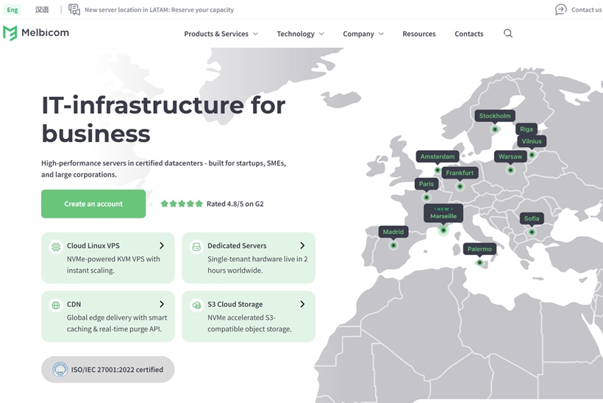Click the Melbicom logo
Image resolution: width=603 pixels, height=403 pixels.
click(x=36, y=33)
